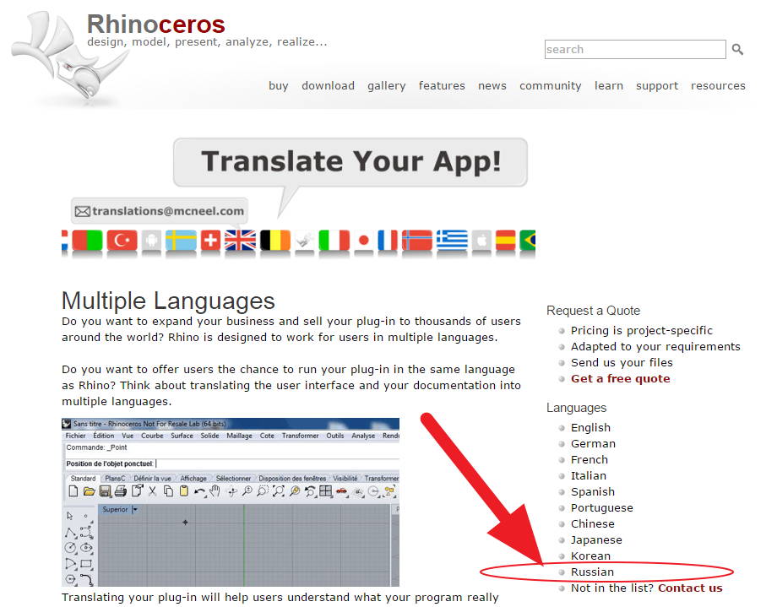Click the Belgian flag icon
This screenshot has height=607, width=777.
point(275,241)
